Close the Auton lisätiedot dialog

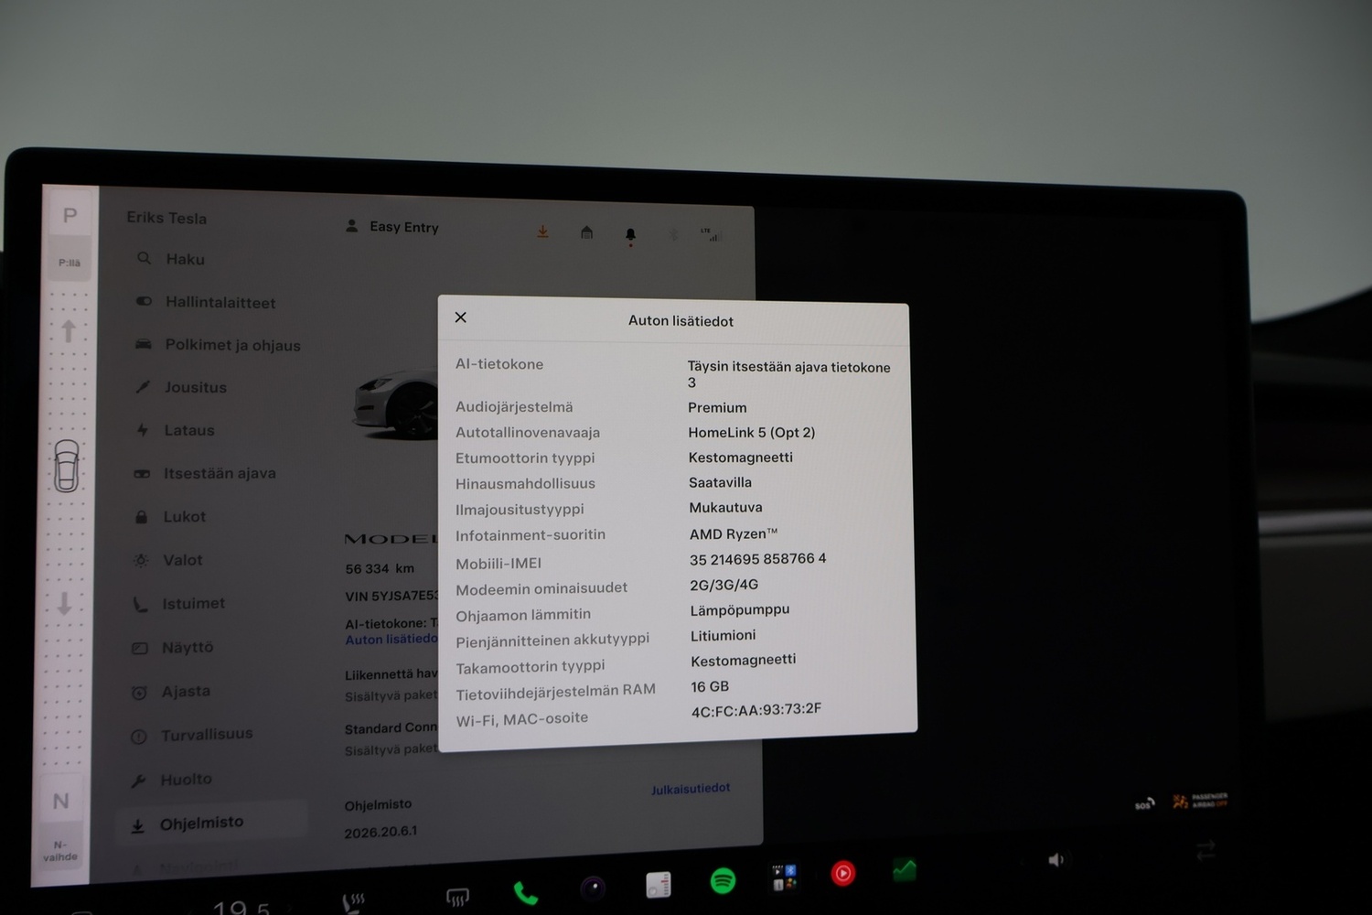coord(461,318)
